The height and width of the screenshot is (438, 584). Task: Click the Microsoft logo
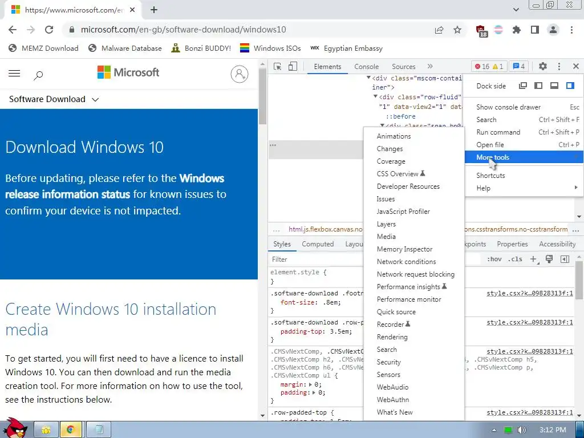[x=128, y=72]
